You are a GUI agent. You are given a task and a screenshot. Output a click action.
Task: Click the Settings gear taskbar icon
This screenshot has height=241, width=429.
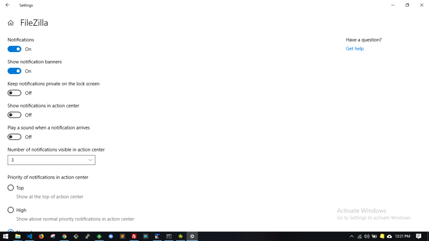pos(192,236)
